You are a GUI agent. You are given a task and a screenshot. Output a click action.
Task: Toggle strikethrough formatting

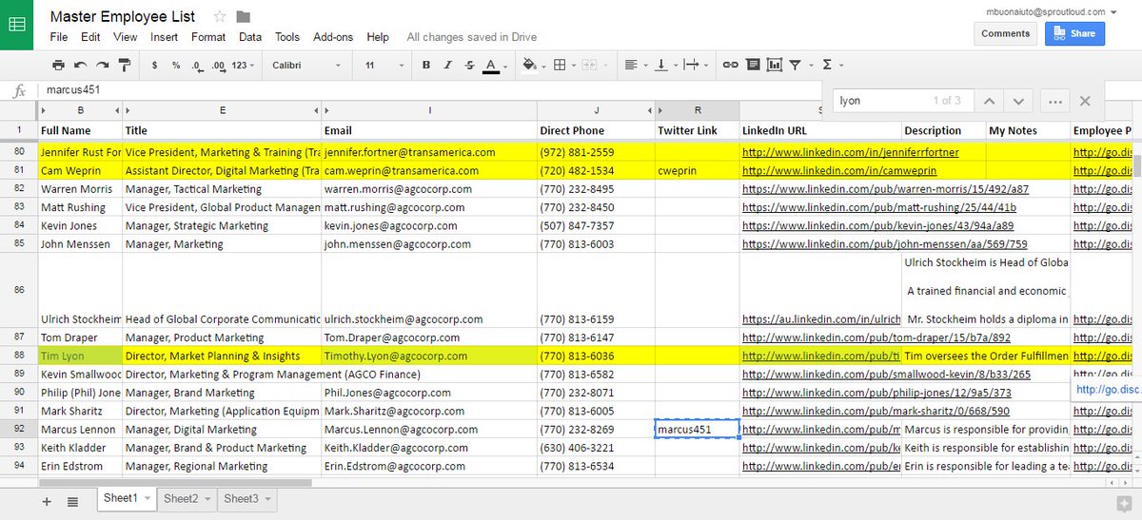click(469, 66)
